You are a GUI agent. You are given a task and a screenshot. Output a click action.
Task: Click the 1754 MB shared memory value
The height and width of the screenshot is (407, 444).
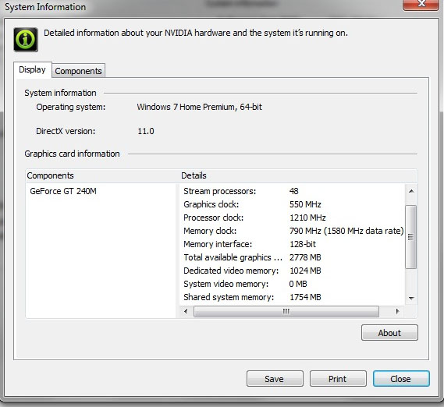(x=305, y=297)
